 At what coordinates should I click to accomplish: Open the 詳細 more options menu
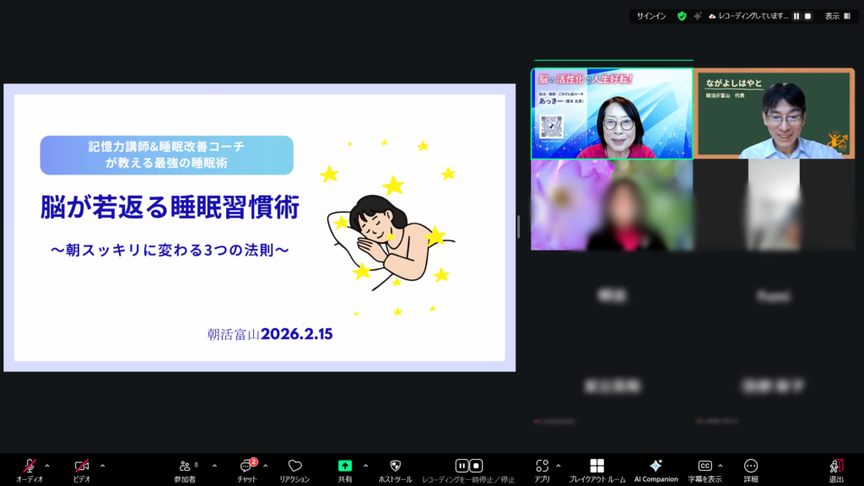[x=751, y=466]
